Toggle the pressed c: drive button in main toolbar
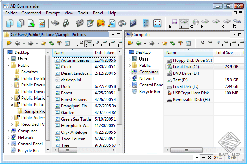 pyautogui.click(x=184, y=23)
